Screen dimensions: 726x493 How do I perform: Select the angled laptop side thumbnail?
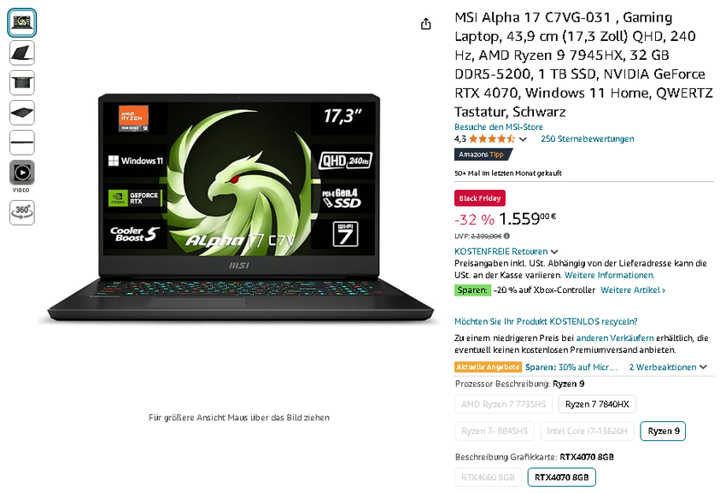[21, 53]
